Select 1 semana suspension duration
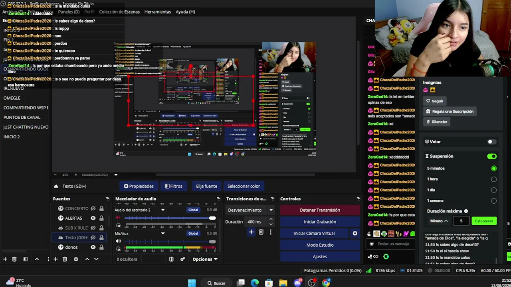The image size is (511, 287). tap(494, 201)
